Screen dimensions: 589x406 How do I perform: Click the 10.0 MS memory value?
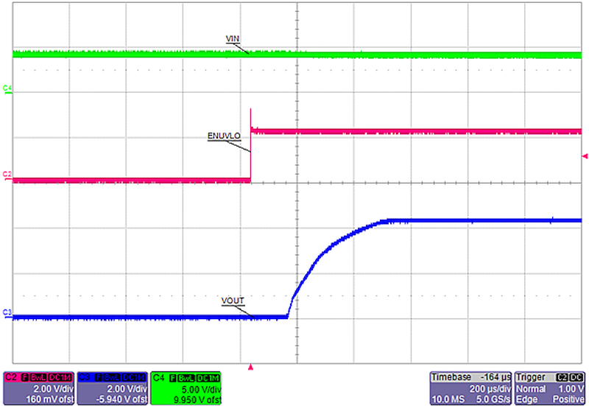(448, 399)
